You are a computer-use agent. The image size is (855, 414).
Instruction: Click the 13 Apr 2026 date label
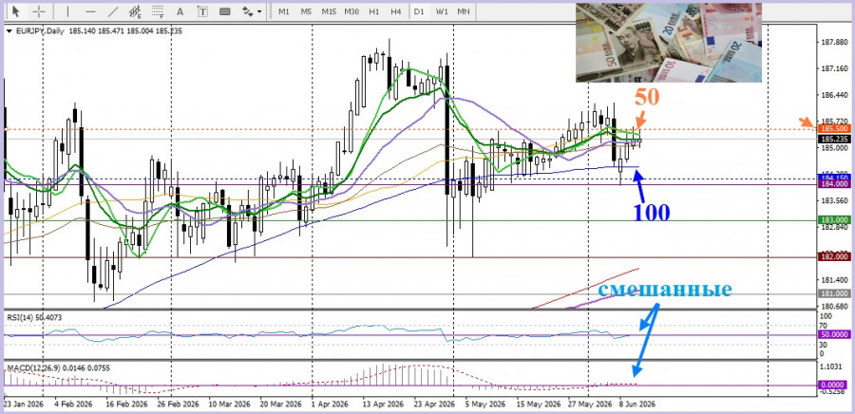click(384, 405)
